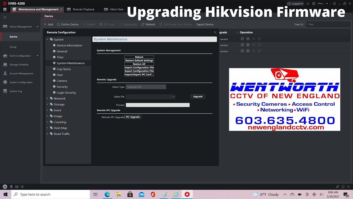Open the Camera tree item
353x199 pixels.
[x=62, y=81]
